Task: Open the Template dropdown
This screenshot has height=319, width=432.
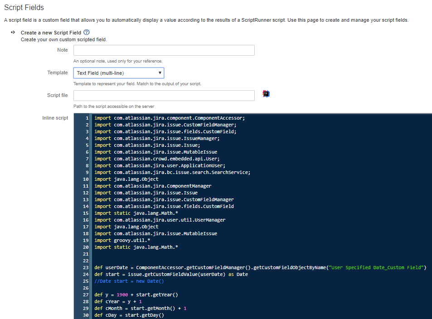Action: (x=119, y=73)
